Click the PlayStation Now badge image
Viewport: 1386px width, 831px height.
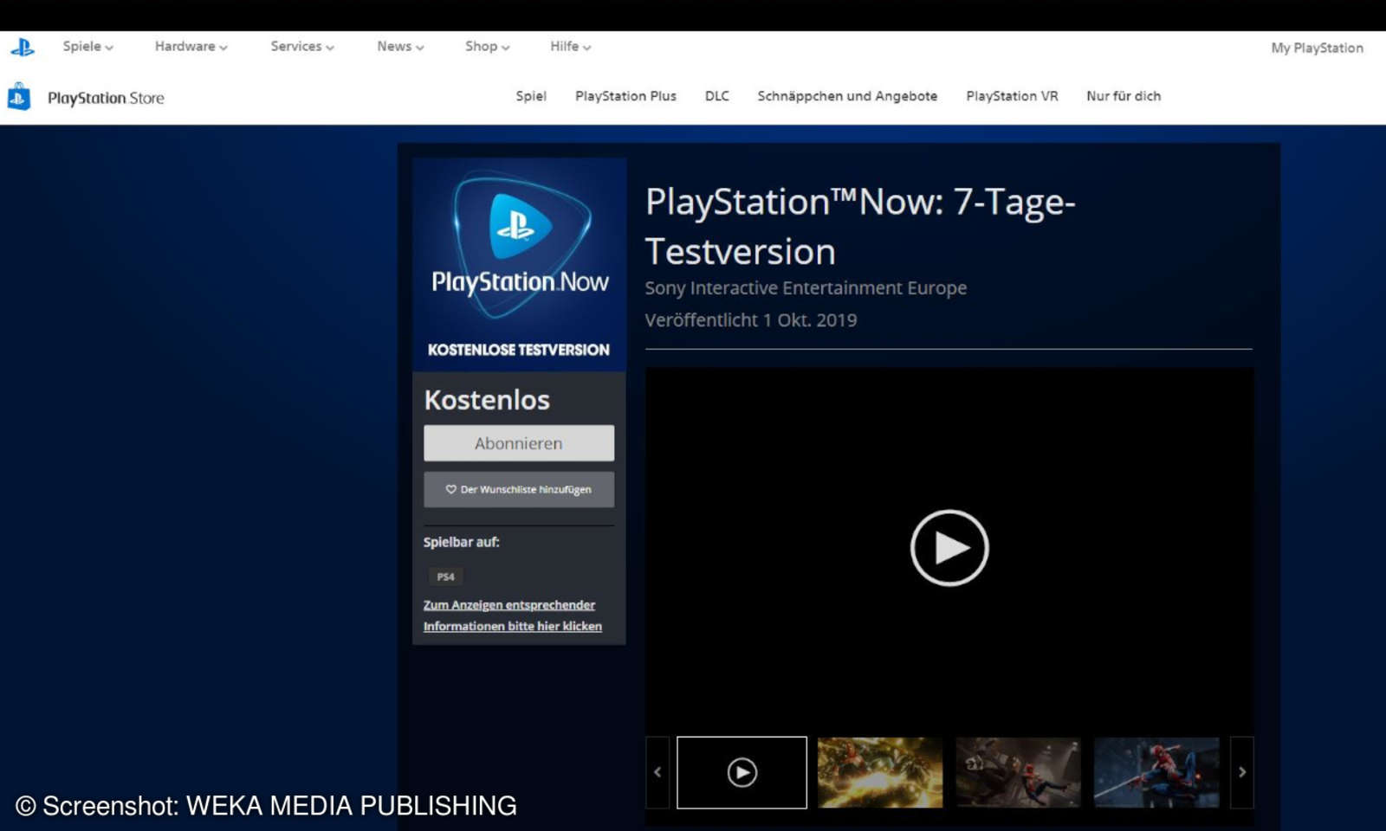coord(518,251)
